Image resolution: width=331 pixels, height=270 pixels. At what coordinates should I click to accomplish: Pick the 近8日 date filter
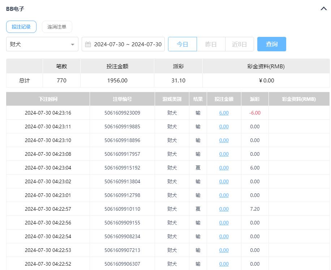239,44
